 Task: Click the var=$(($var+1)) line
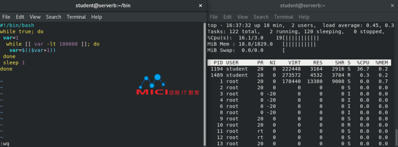click(x=33, y=50)
